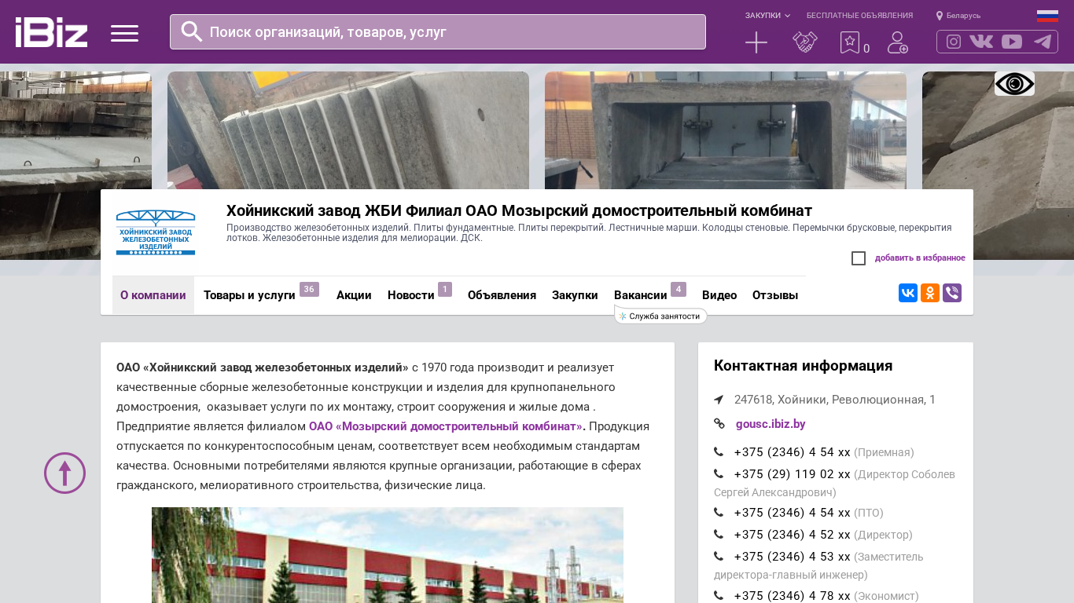Open the Telegram icon in header
Image resolution: width=1074 pixels, height=603 pixels.
1043,42
